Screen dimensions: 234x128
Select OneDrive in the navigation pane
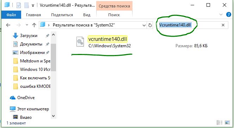coord(26,98)
